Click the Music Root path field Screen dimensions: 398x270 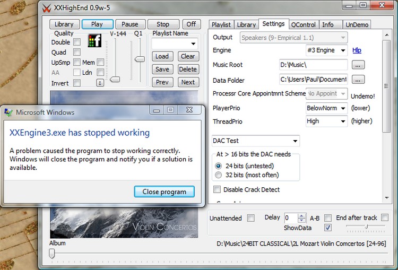[313, 65]
